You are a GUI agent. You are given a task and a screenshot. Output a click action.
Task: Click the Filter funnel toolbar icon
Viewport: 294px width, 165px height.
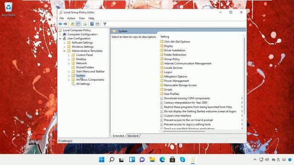[x=105, y=24]
